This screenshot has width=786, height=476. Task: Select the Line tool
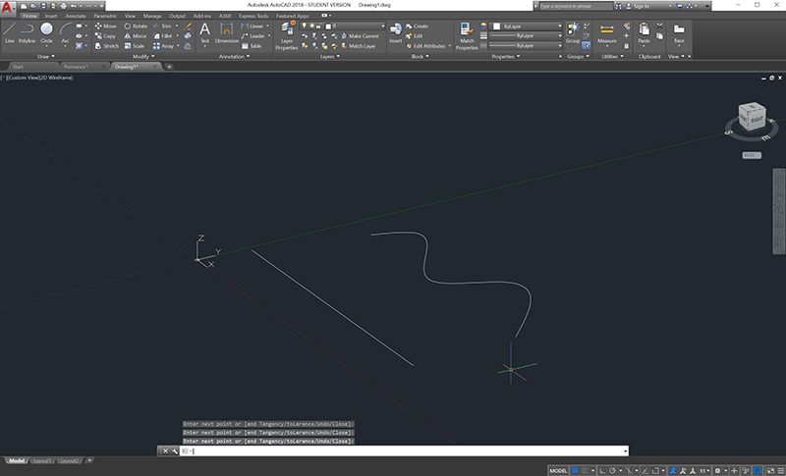click(x=10, y=33)
